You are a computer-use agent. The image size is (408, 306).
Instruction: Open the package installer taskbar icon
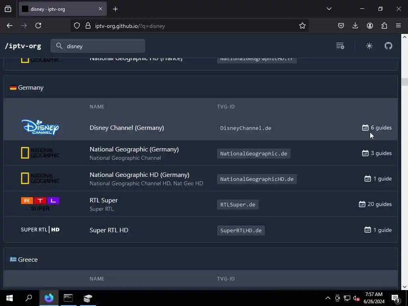point(88,298)
